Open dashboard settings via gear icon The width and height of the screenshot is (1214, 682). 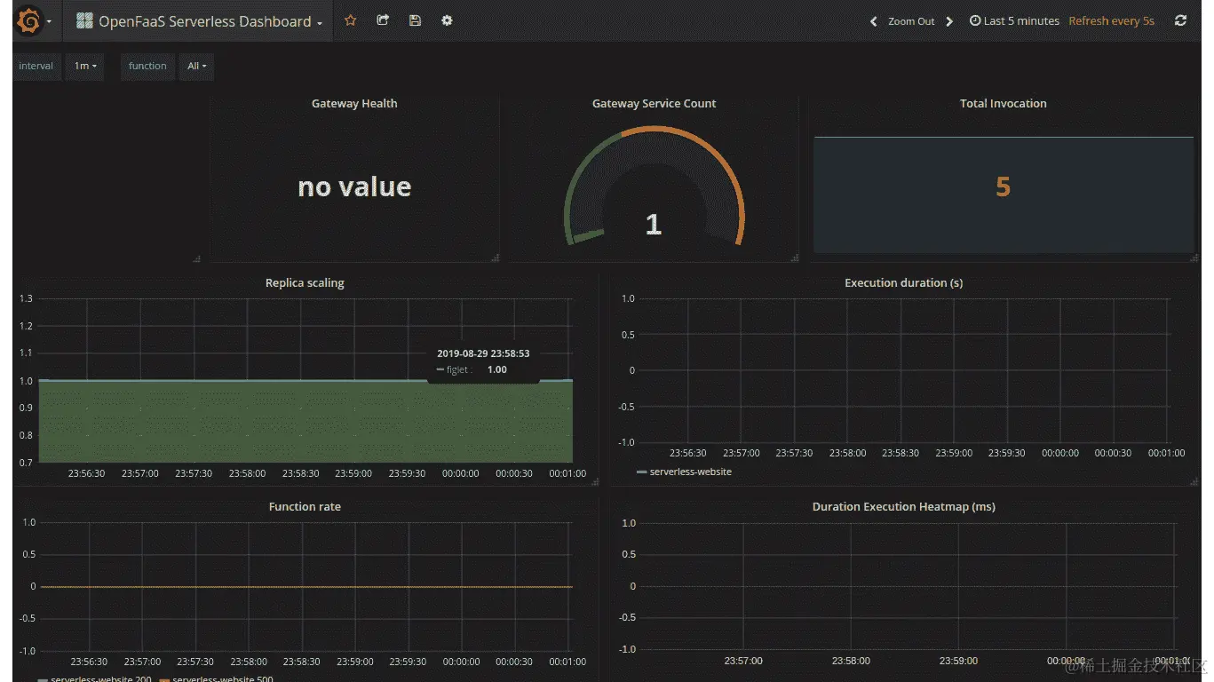(447, 20)
